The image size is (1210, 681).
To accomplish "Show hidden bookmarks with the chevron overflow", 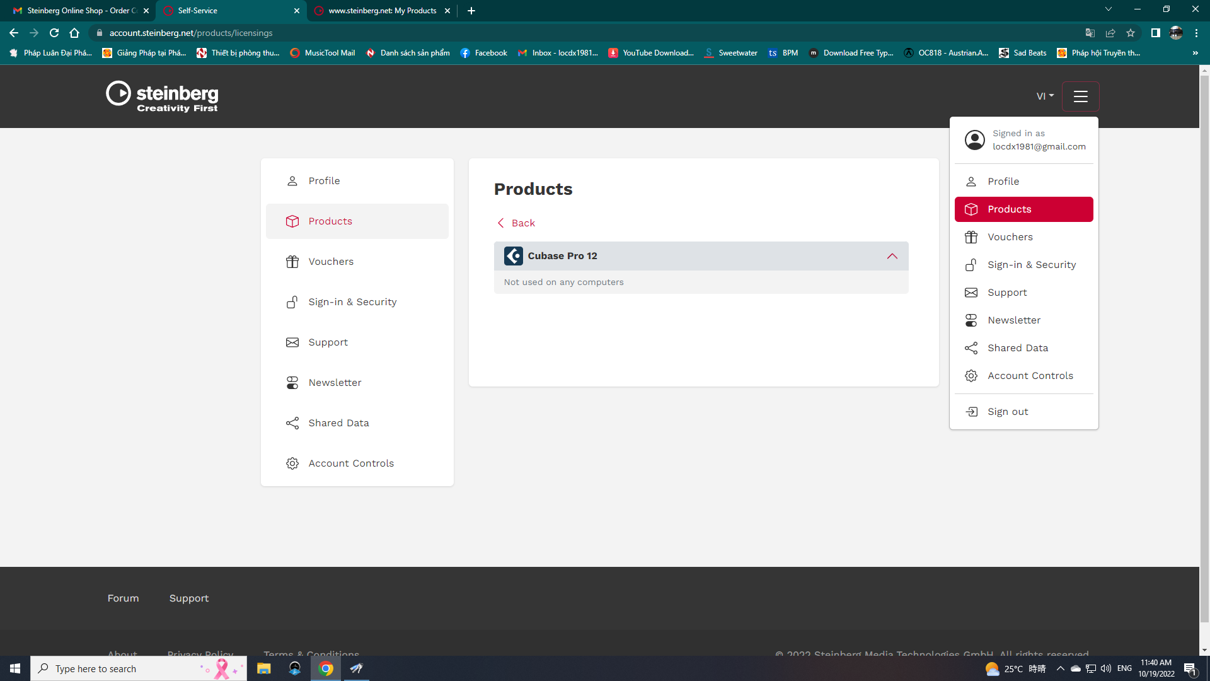I will 1195,53.
